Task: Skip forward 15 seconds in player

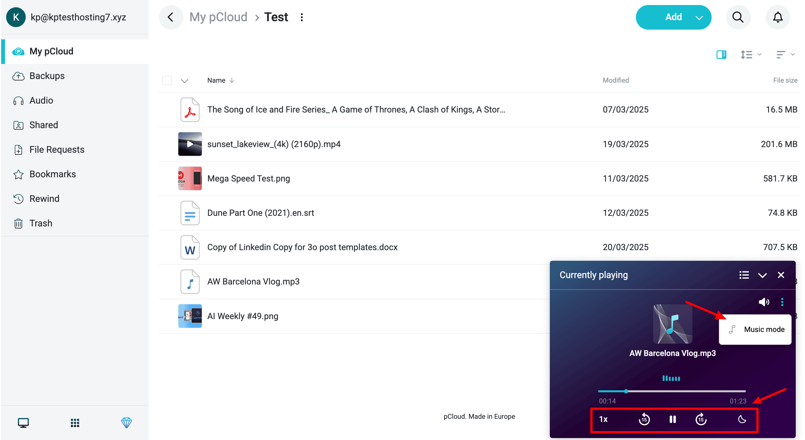Action: 701,419
